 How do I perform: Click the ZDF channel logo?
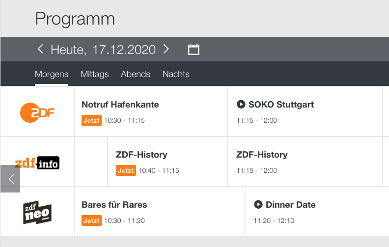point(37,112)
